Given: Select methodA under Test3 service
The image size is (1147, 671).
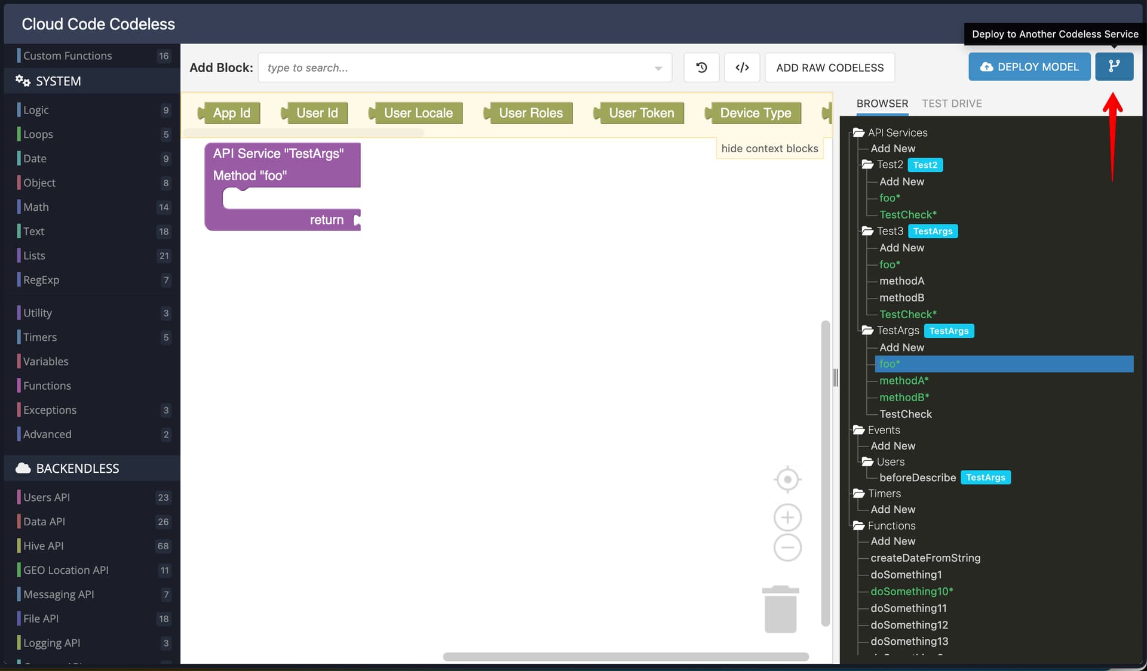Looking at the screenshot, I should pos(901,281).
